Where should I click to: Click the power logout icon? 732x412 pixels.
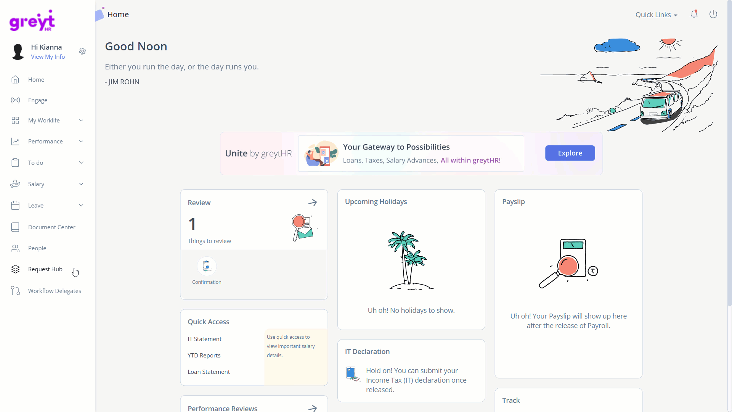pos(713,14)
